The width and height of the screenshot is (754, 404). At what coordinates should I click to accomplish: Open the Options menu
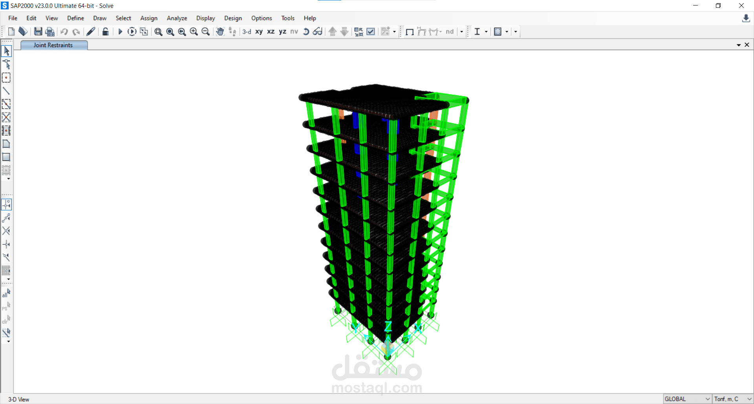pos(262,18)
